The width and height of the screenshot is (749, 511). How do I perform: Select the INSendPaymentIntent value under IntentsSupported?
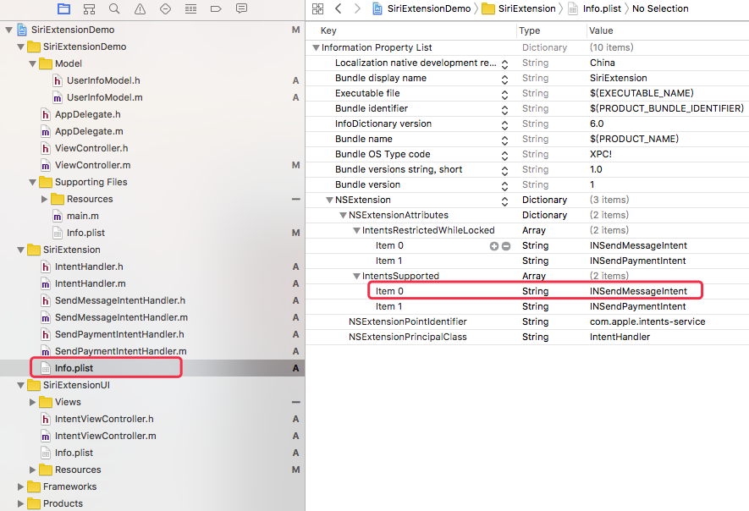(637, 306)
